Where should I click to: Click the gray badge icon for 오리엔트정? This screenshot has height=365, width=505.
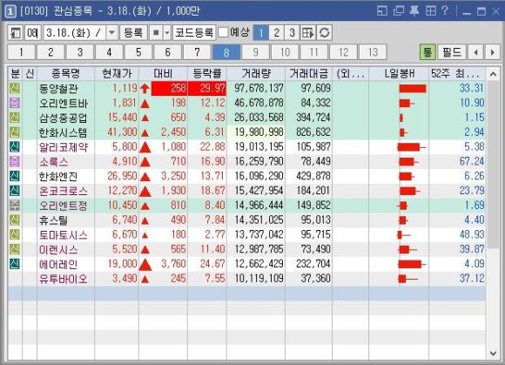pos(15,206)
